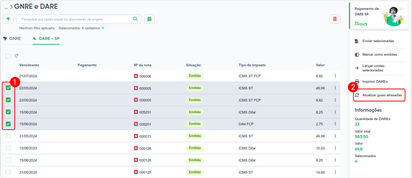The width and height of the screenshot is (412, 178).
Task: Select the DARE - SP tab
Action: point(46,38)
